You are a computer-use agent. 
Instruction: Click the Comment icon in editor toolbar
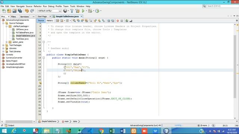tap(127, 21)
